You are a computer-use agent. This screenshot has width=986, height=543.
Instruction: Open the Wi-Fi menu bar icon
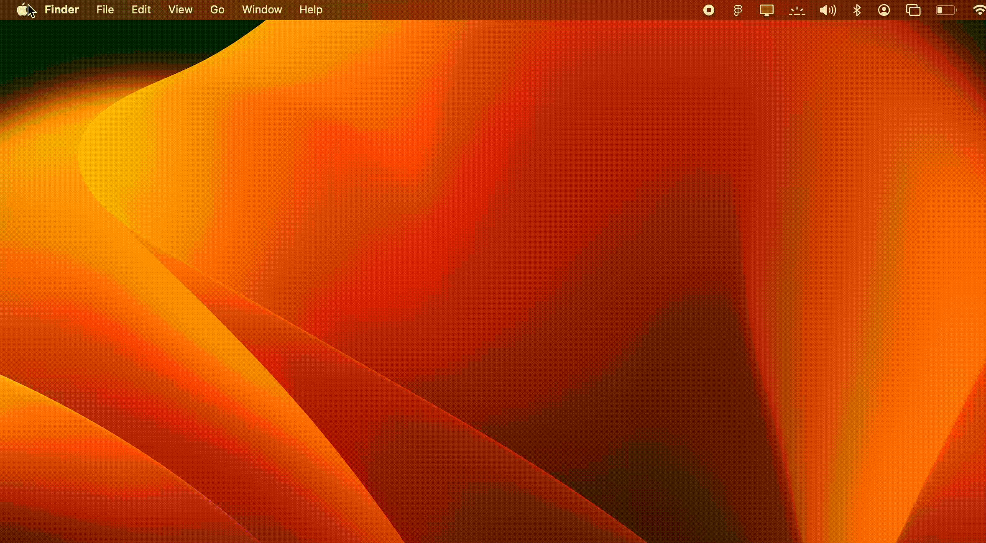pyautogui.click(x=979, y=10)
